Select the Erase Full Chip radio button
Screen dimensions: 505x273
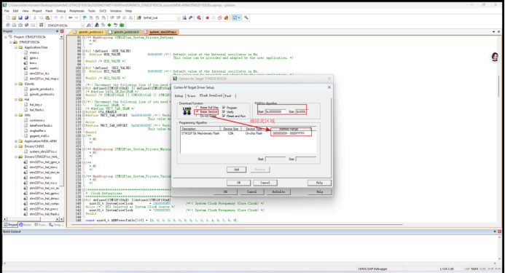(197, 108)
